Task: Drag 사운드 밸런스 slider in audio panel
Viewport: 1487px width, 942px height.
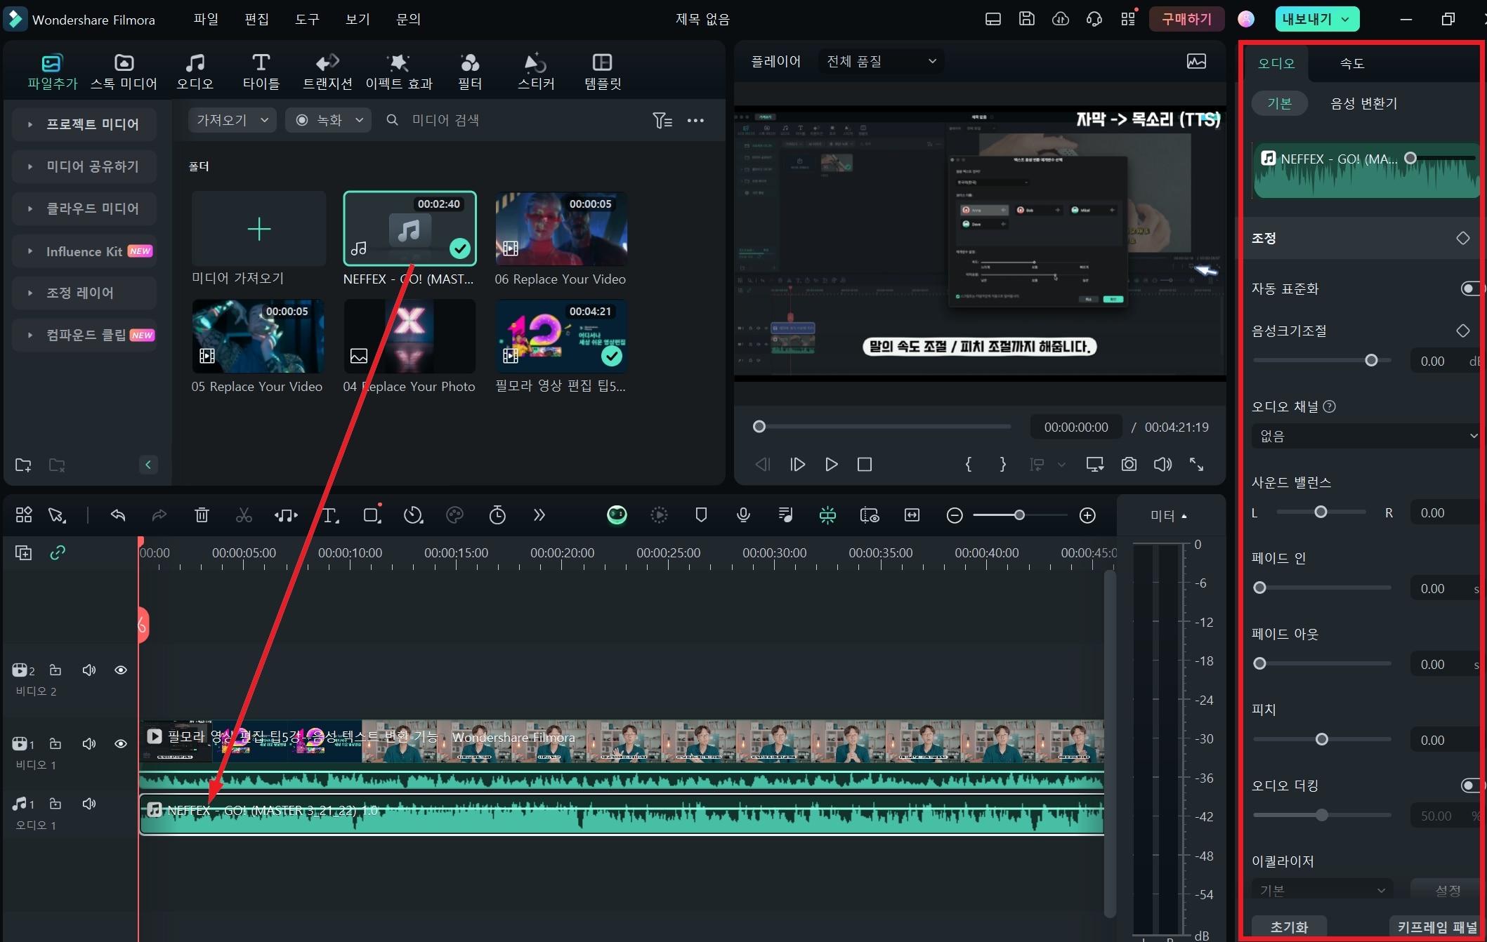Action: [x=1321, y=512]
